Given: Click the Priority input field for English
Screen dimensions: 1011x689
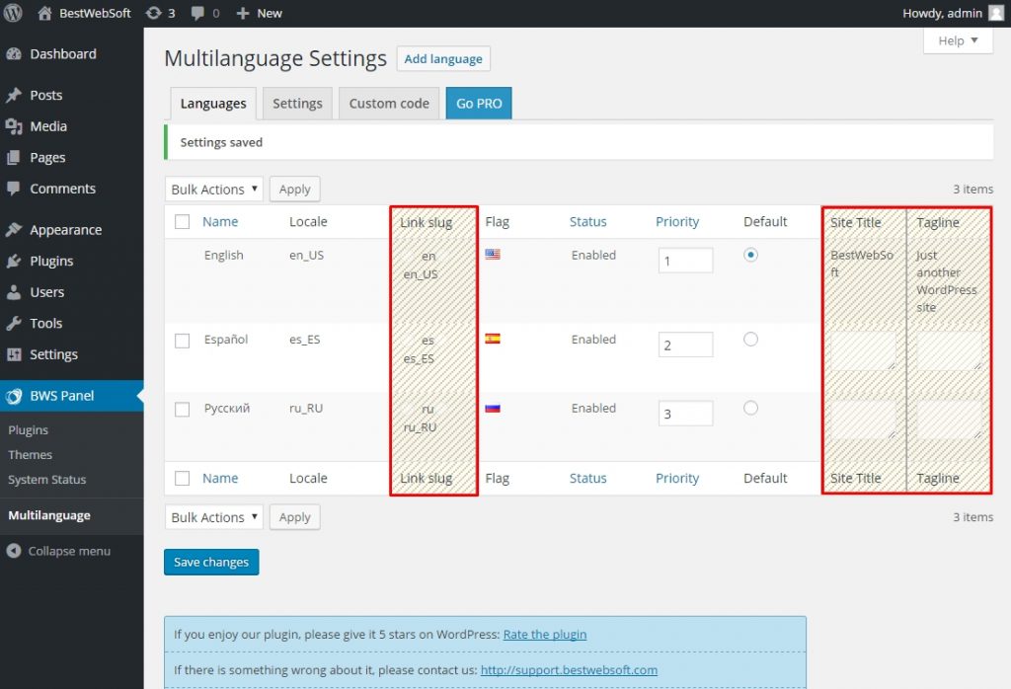Looking at the screenshot, I should pyautogui.click(x=685, y=260).
